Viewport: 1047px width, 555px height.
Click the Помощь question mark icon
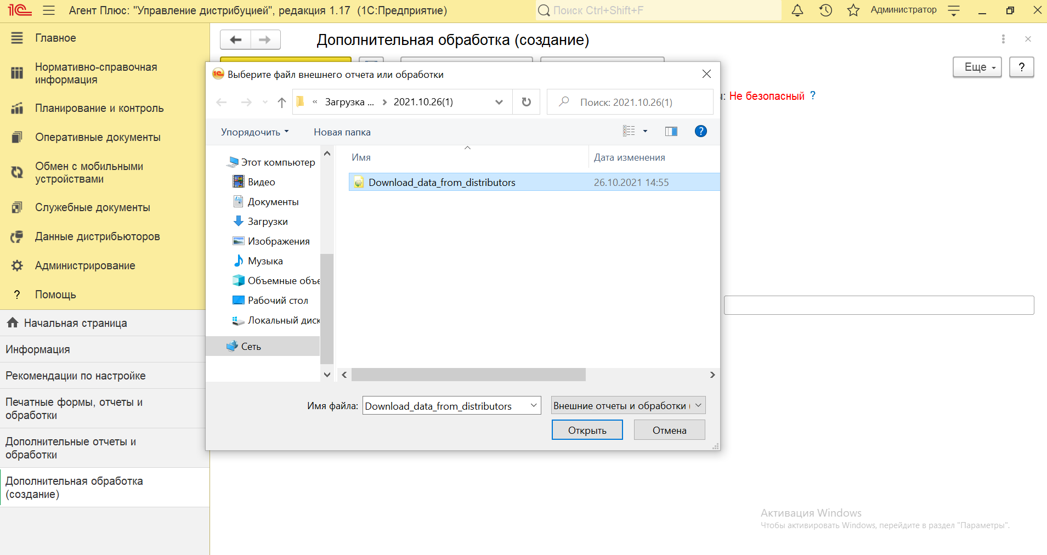click(x=17, y=295)
